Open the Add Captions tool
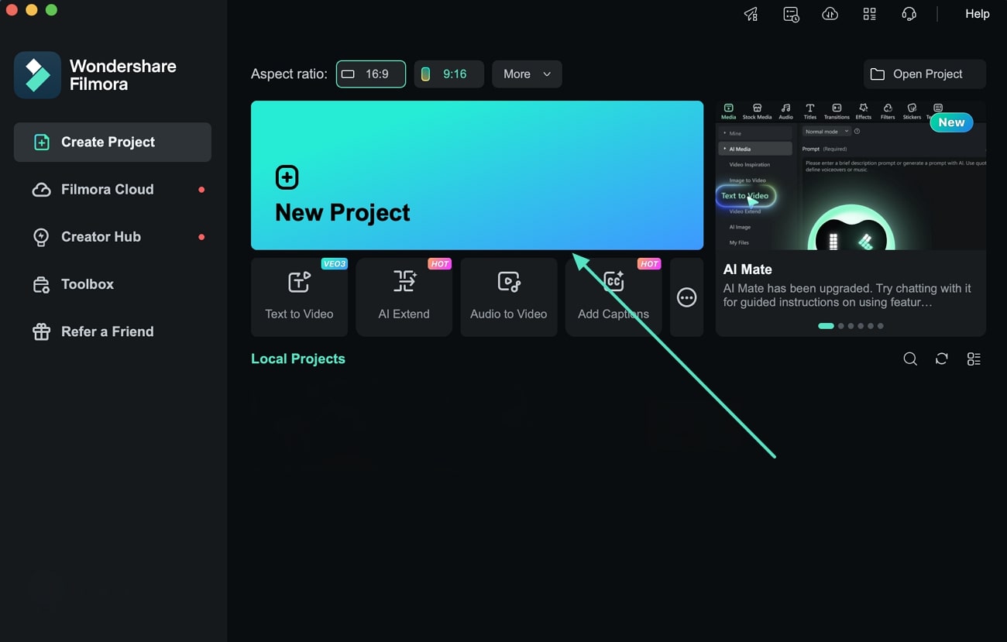 pos(613,297)
